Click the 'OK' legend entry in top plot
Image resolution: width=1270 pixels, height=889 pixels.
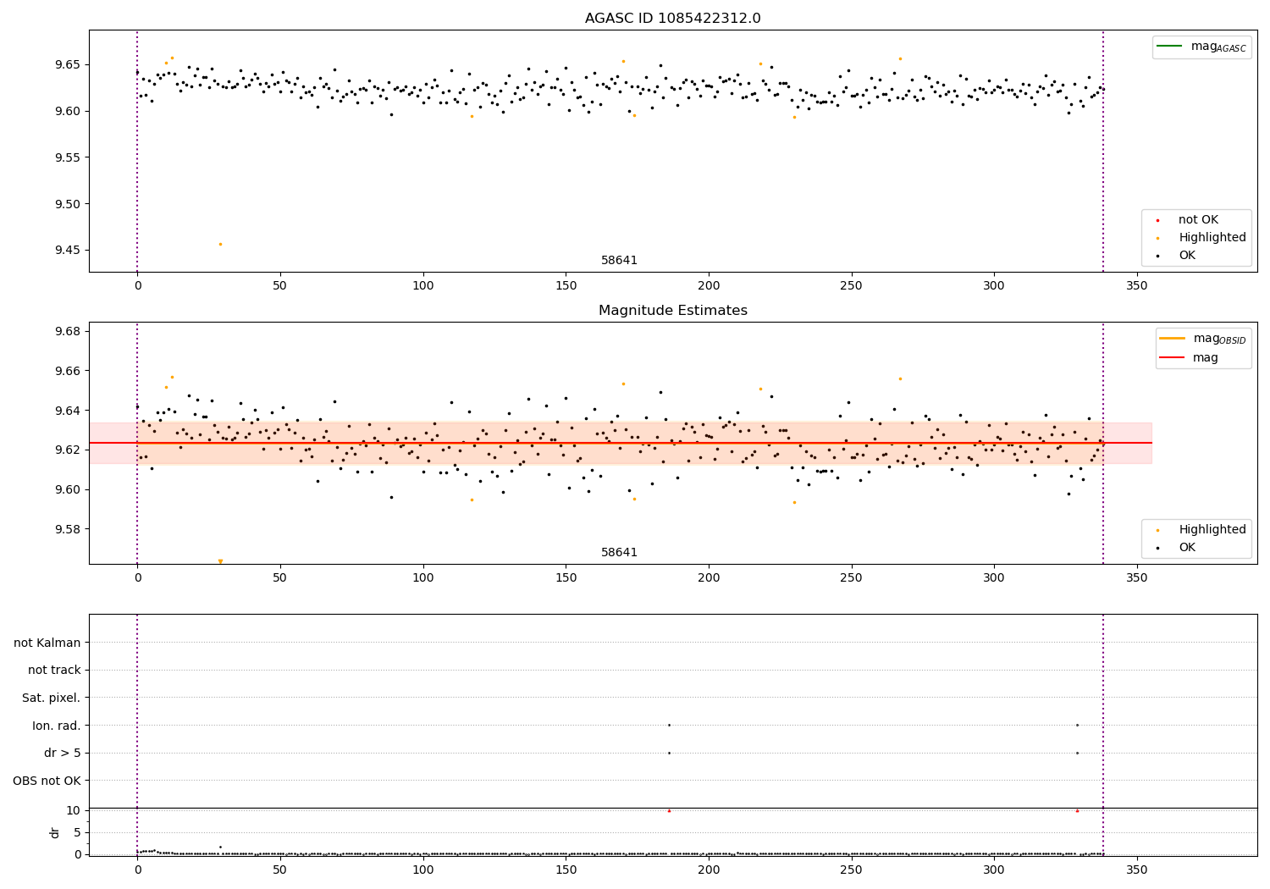(1187, 256)
